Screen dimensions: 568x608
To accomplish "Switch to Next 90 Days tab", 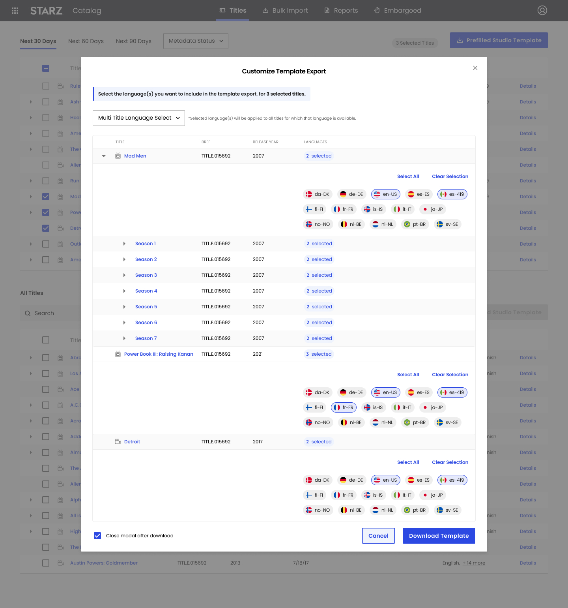I will click(x=134, y=41).
